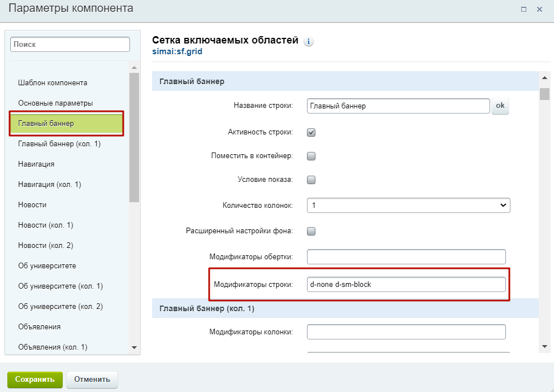The width and height of the screenshot is (554, 392).
Task: Enable the 'Поместить в контейнер' checkbox
Action: point(311,156)
